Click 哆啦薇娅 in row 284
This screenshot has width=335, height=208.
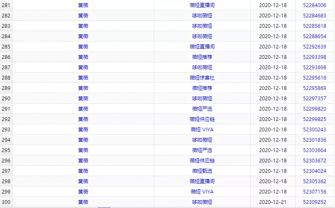[202, 36]
